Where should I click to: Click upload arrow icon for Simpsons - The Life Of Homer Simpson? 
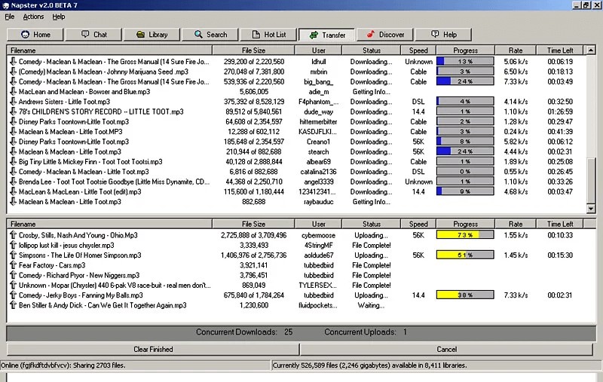(13, 255)
